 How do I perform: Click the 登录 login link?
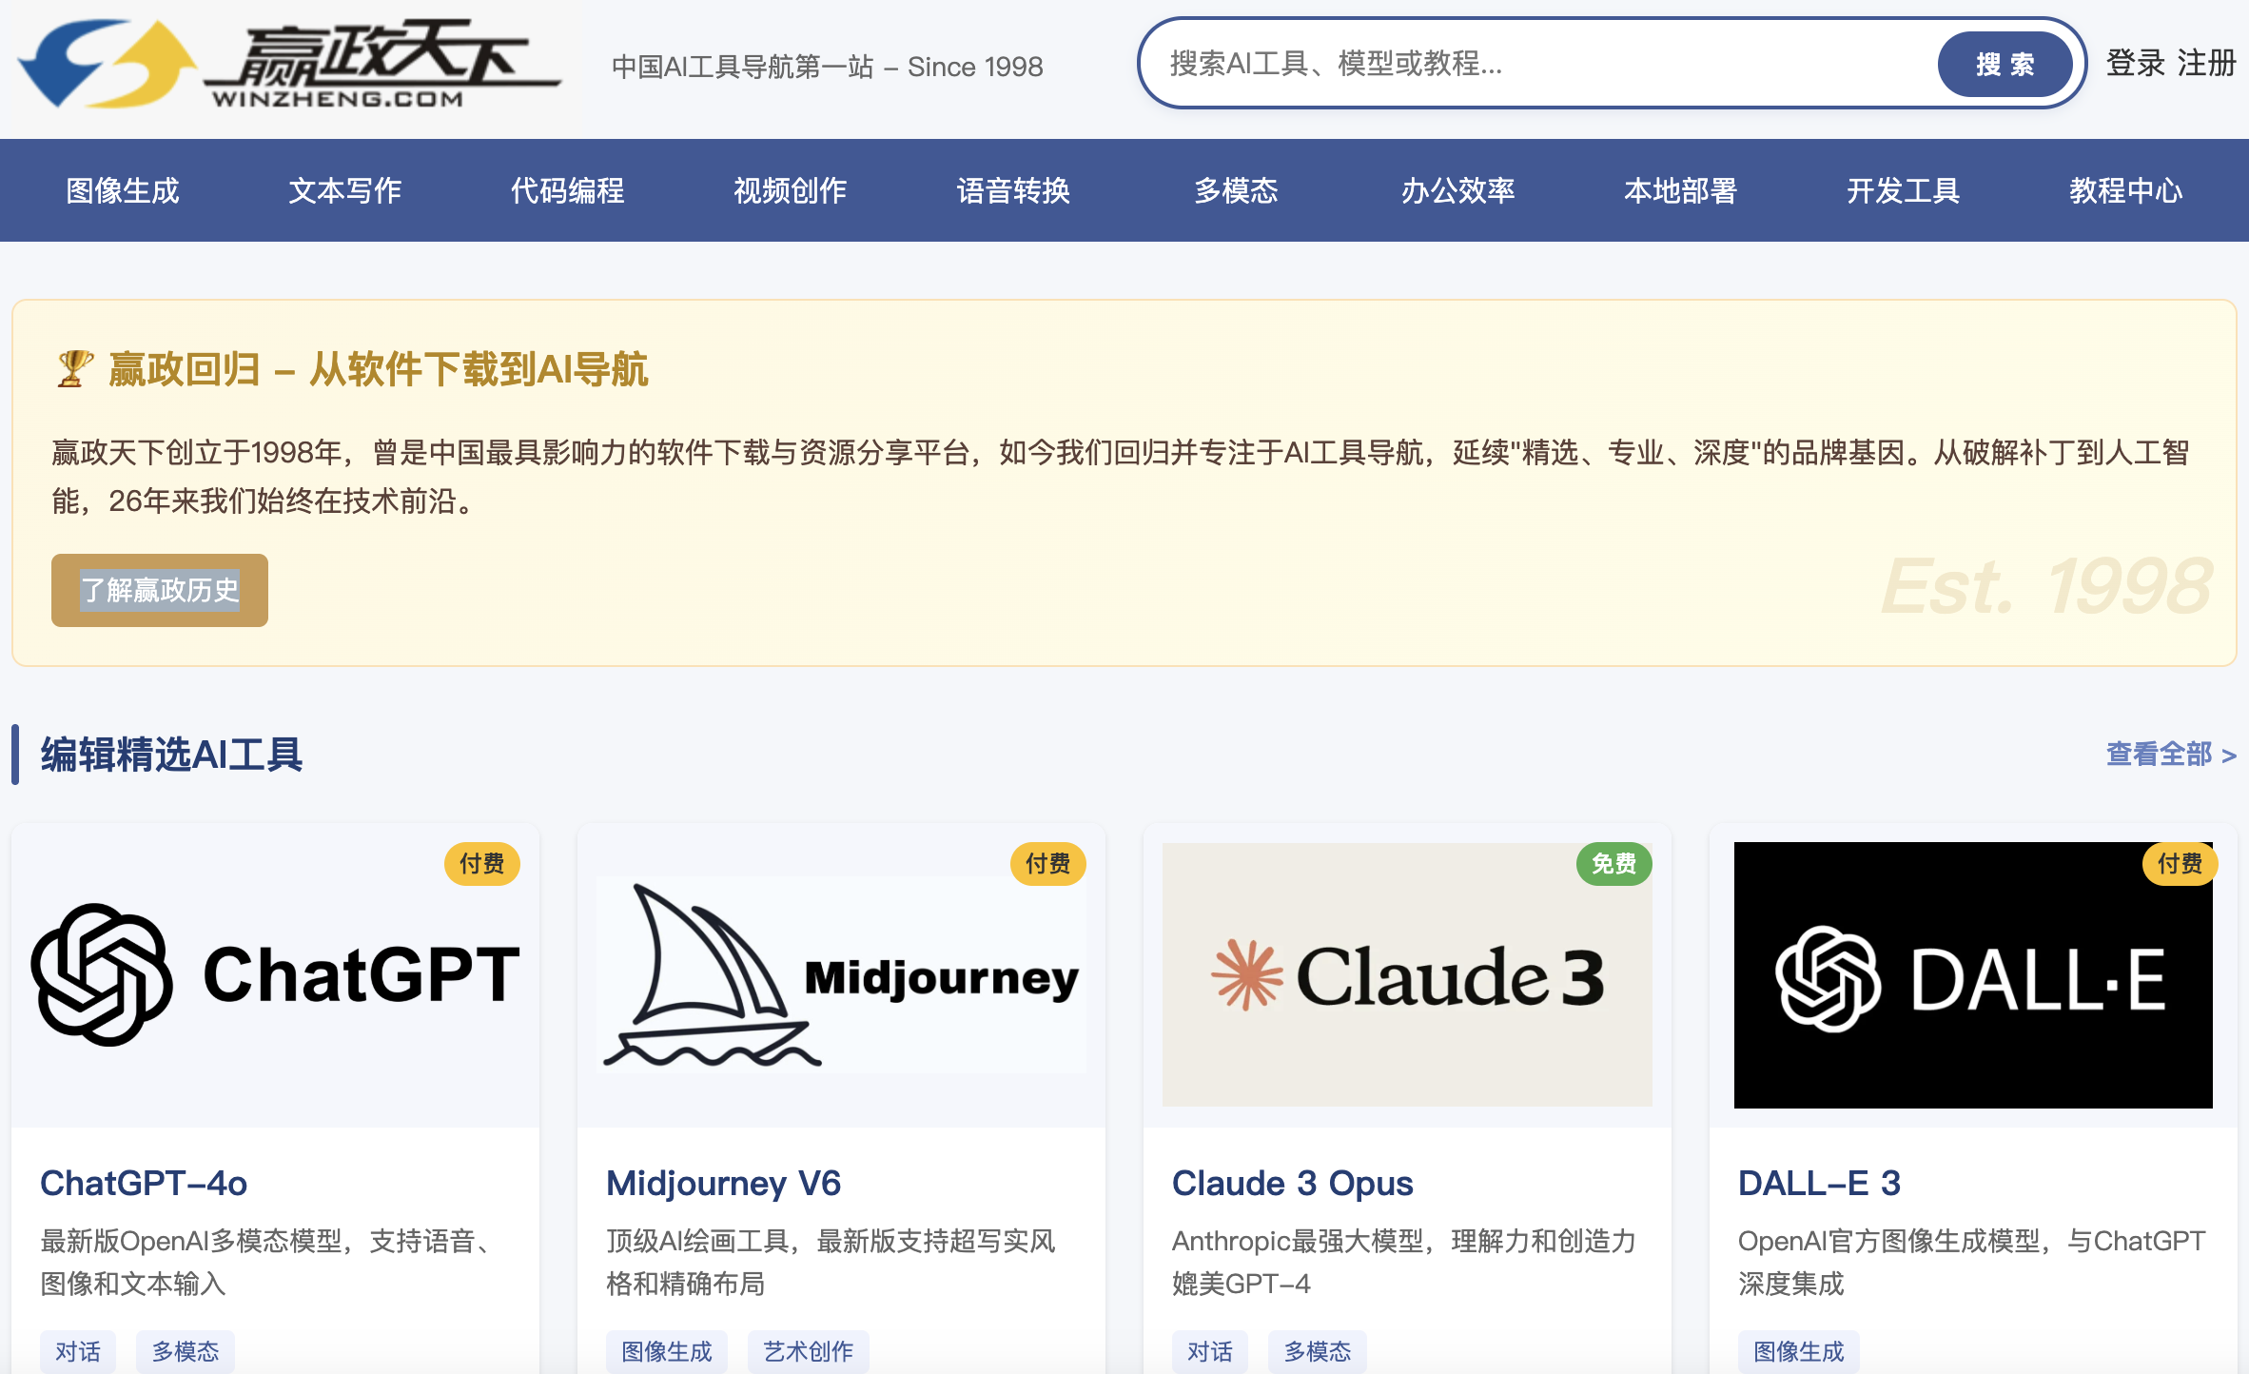(x=2135, y=64)
